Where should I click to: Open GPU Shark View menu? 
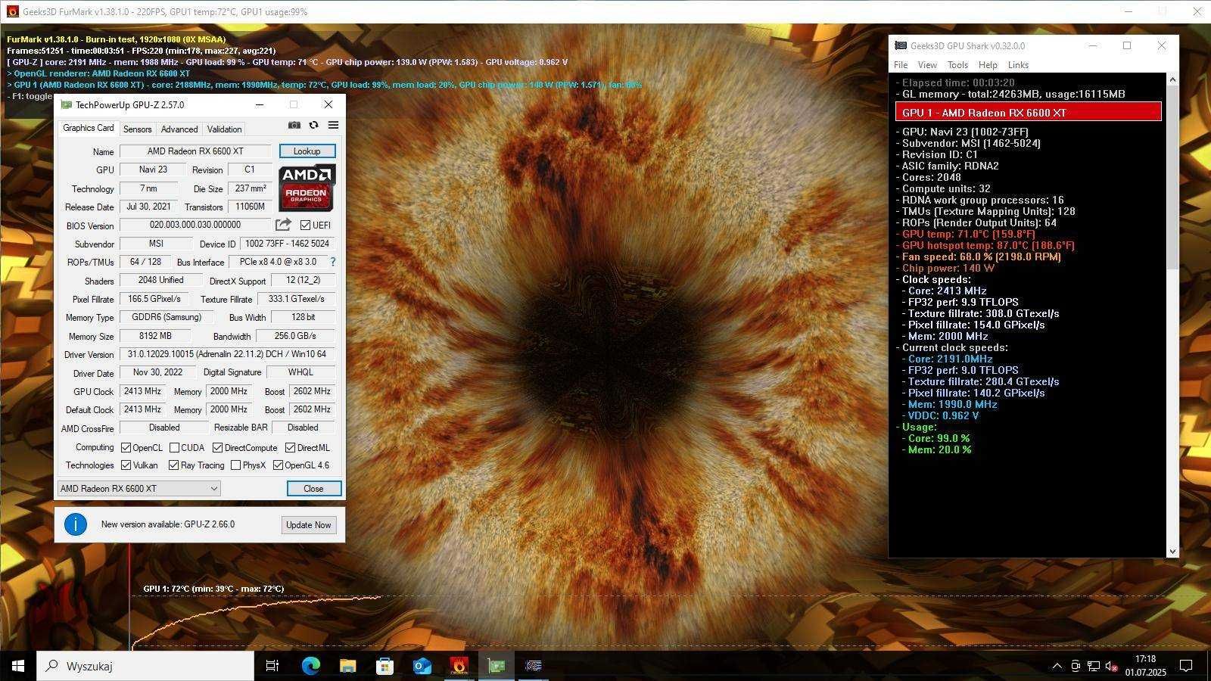(x=927, y=65)
